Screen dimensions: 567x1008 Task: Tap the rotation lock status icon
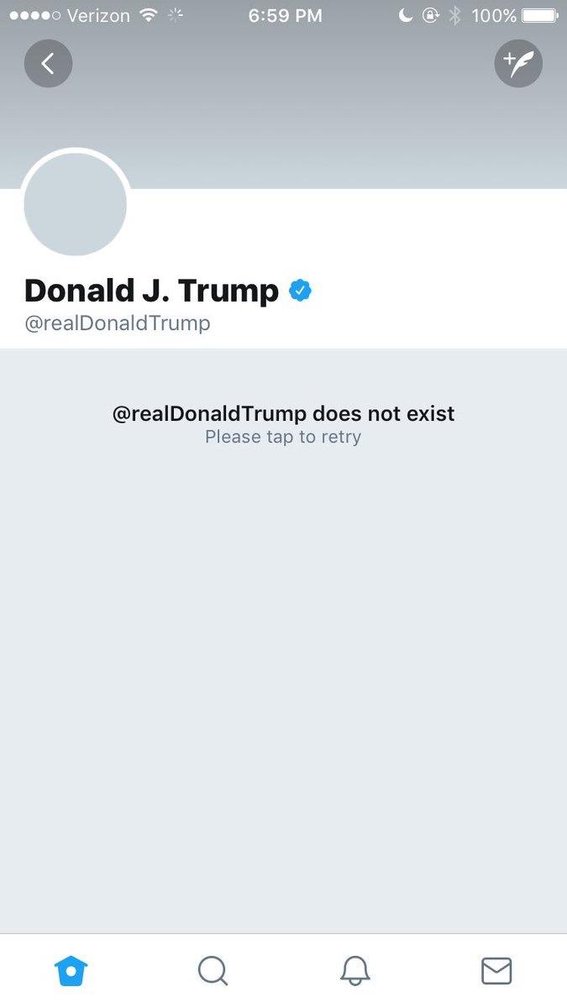click(431, 15)
